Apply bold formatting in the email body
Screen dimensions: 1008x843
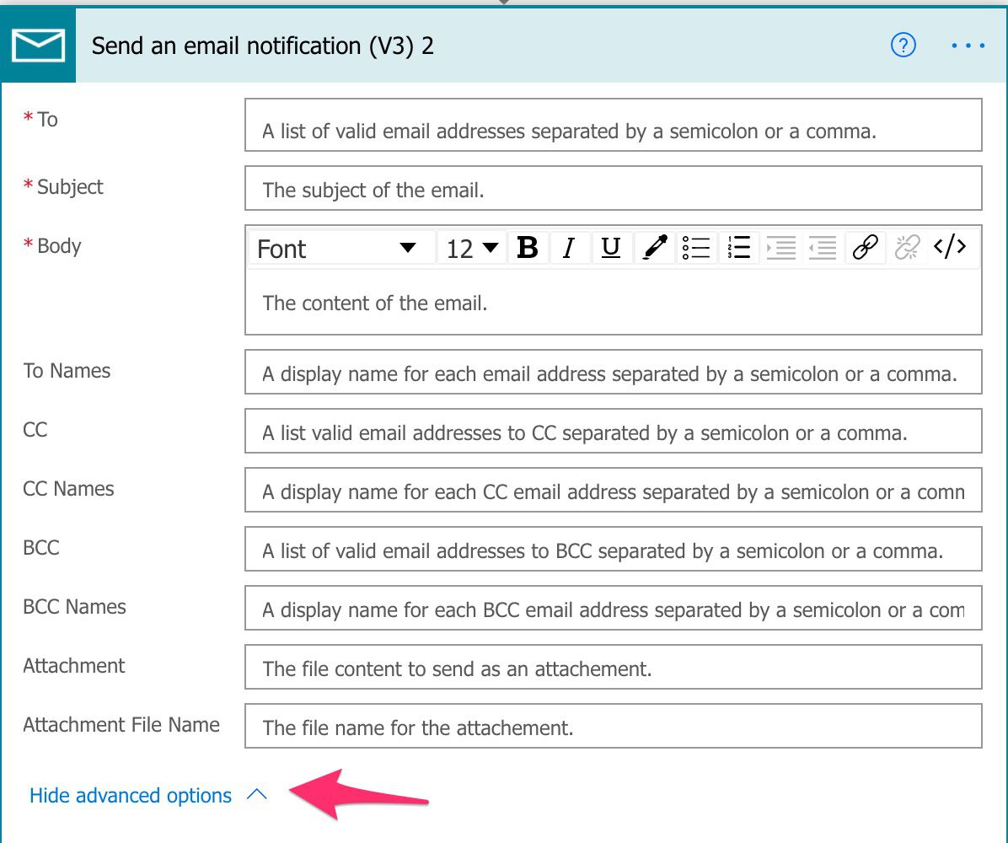(x=527, y=247)
